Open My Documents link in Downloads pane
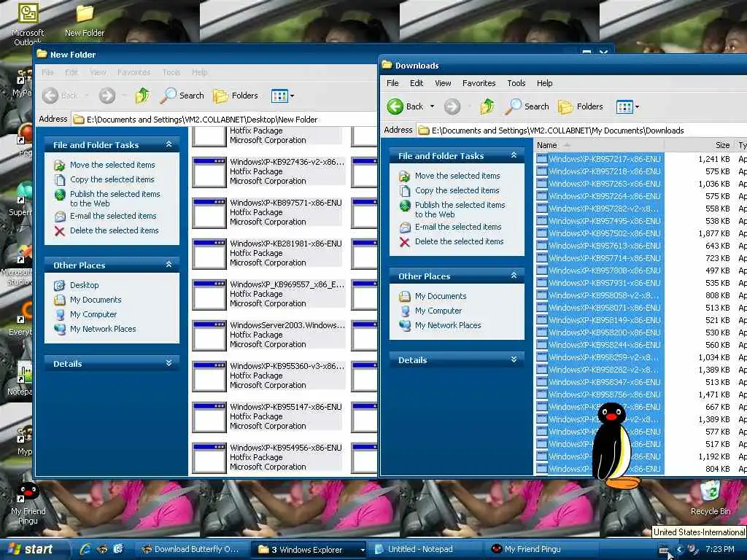Viewport: 747px width, 560px height. tap(441, 296)
